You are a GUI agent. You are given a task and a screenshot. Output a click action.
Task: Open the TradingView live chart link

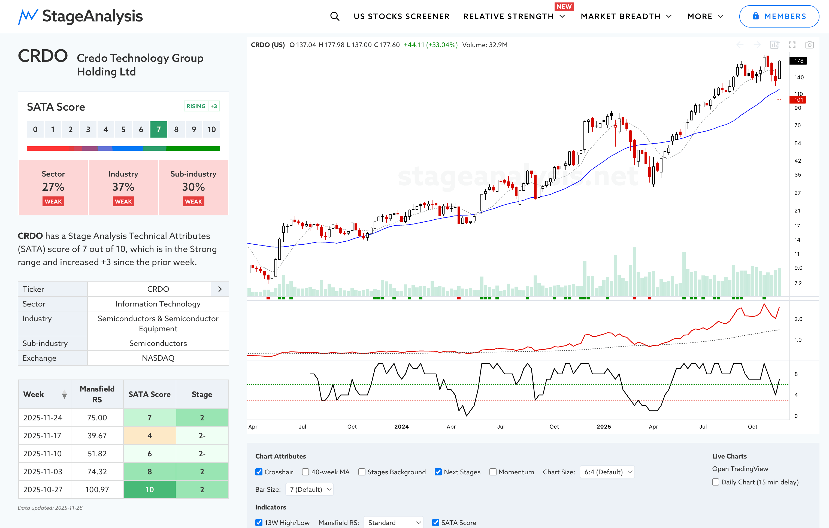coord(740,469)
